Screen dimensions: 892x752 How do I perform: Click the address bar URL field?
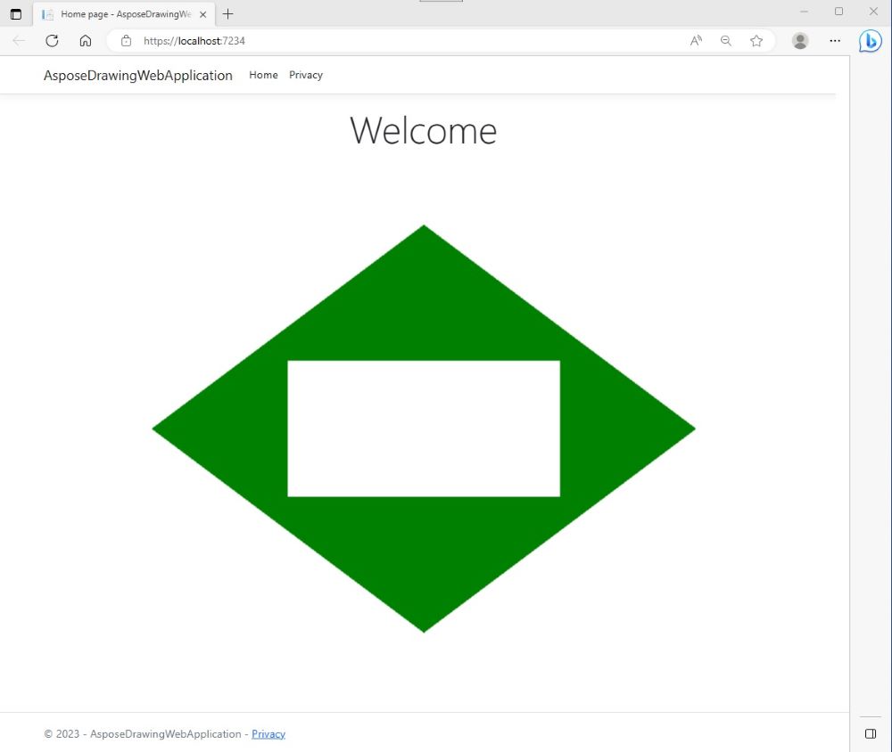pos(401,41)
